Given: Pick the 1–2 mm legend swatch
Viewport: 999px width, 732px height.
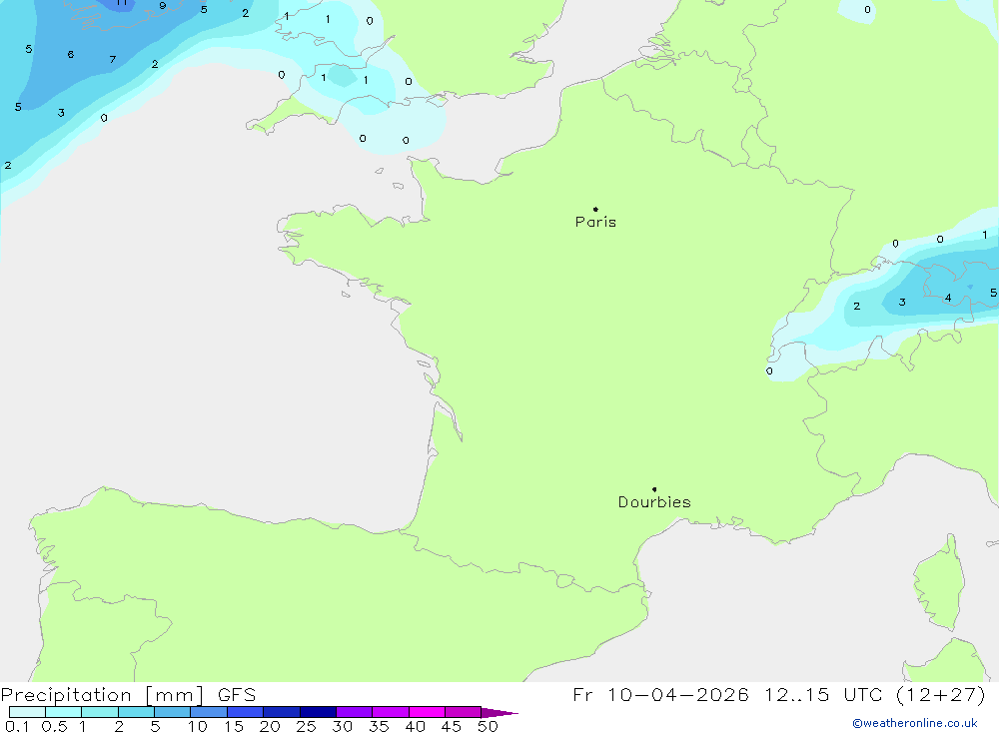Looking at the screenshot, I should pyautogui.click(x=100, y=712).
